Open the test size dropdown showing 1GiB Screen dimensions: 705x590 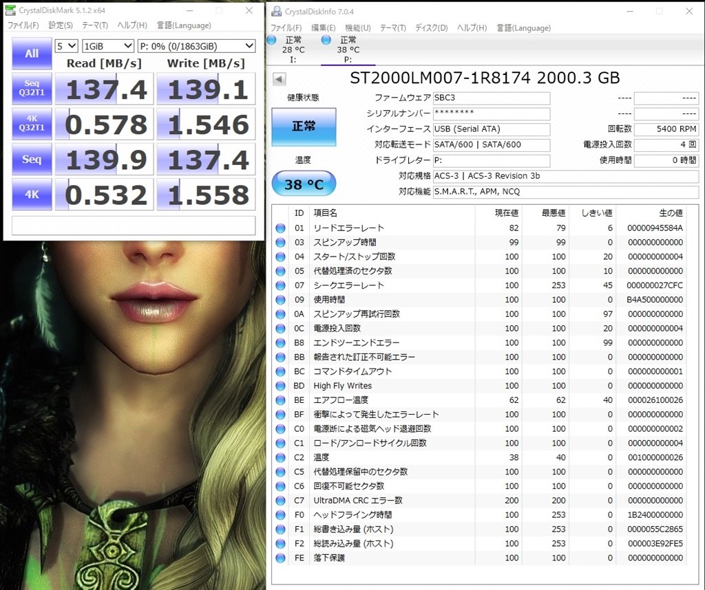108,46
